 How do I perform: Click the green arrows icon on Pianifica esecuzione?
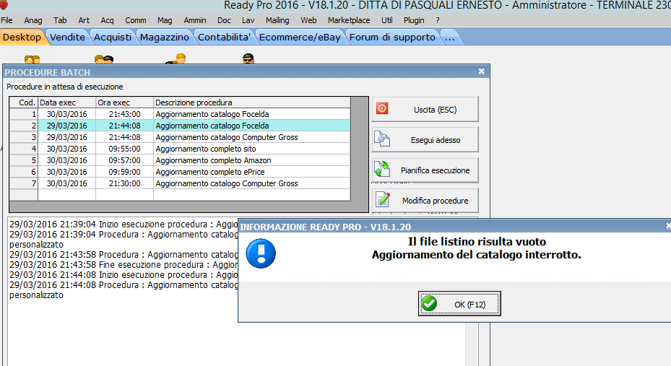pyautogui.click(x=382, y=170)
